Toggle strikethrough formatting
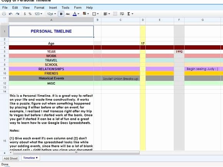 [x=68, y=14]
